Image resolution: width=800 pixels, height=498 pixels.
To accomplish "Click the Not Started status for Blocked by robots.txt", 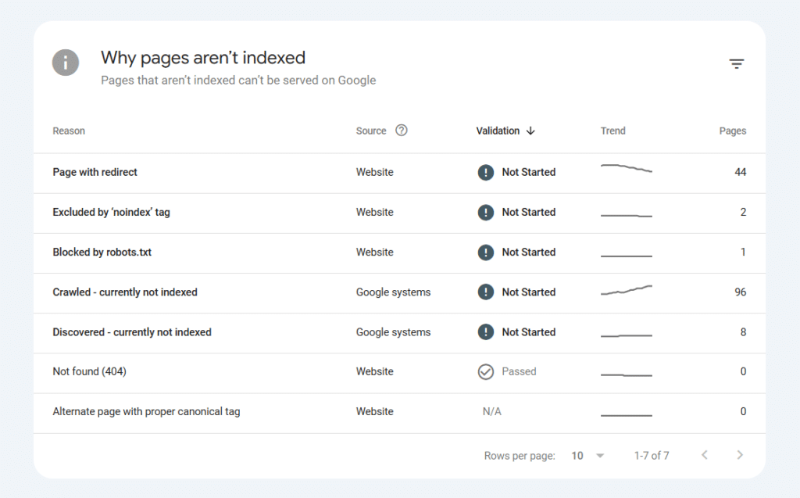I will click(529, 253).
